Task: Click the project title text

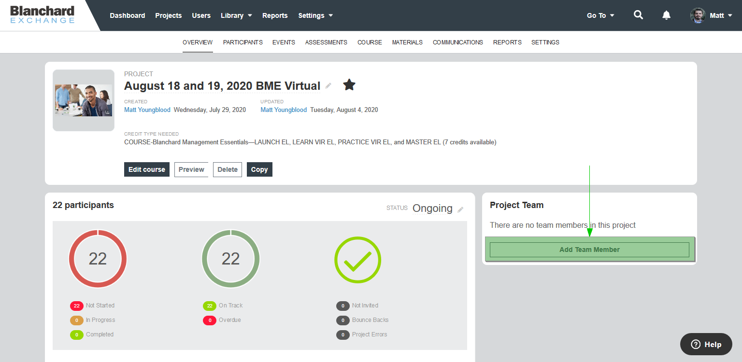Action: click(x=222, y=86)
